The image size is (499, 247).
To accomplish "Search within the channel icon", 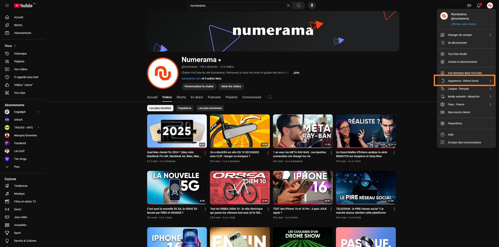I will [x=270, y=97].
